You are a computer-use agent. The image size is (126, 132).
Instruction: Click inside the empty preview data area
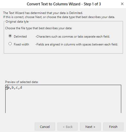pos(63,101)
